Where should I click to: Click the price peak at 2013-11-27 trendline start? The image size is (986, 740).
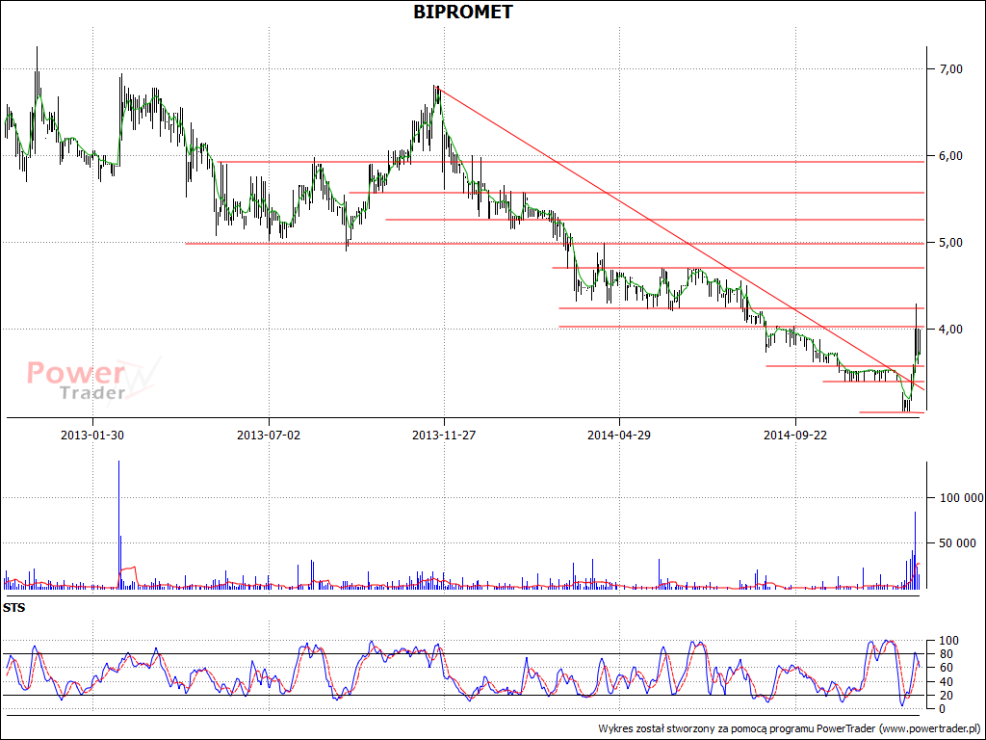[436, 89]
